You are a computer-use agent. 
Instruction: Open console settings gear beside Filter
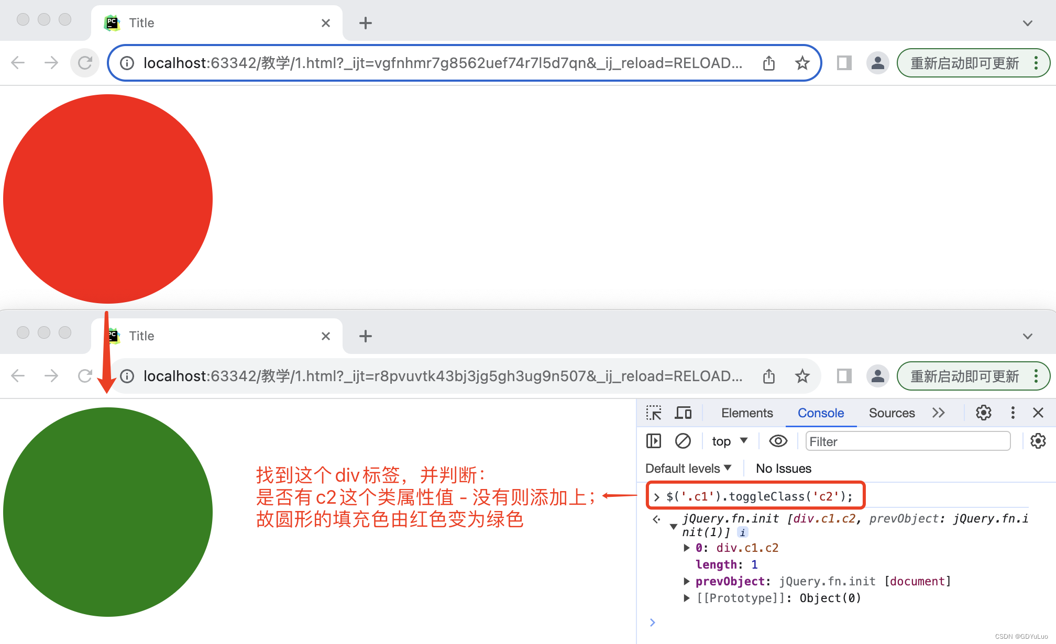click(1038, 441)
